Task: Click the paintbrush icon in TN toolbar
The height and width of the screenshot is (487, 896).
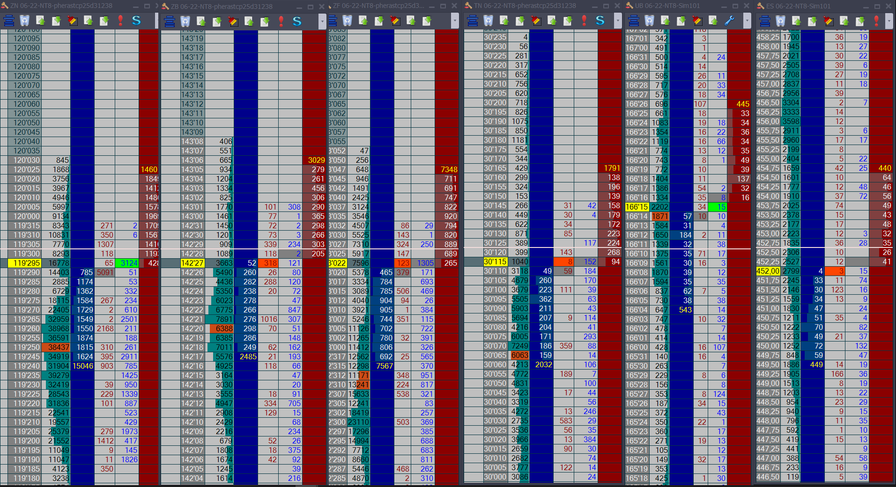Action: point(536,21)
